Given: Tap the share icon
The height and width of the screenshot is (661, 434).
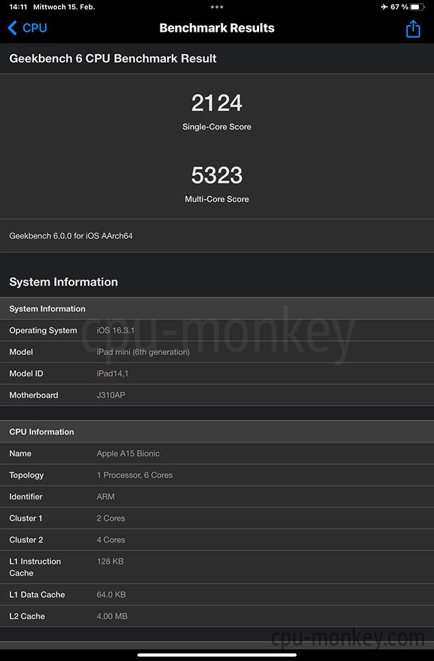Looking at the screenshot, I should (413, 28).
